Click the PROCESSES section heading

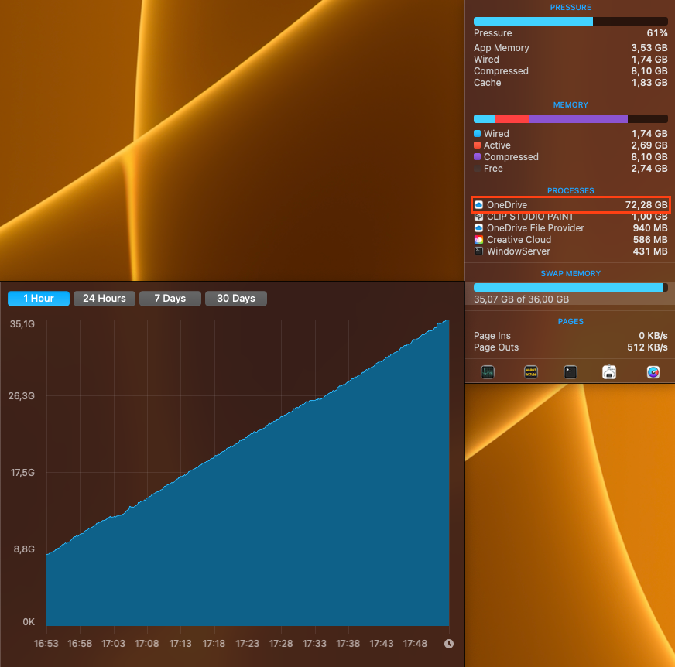[570, 190]
